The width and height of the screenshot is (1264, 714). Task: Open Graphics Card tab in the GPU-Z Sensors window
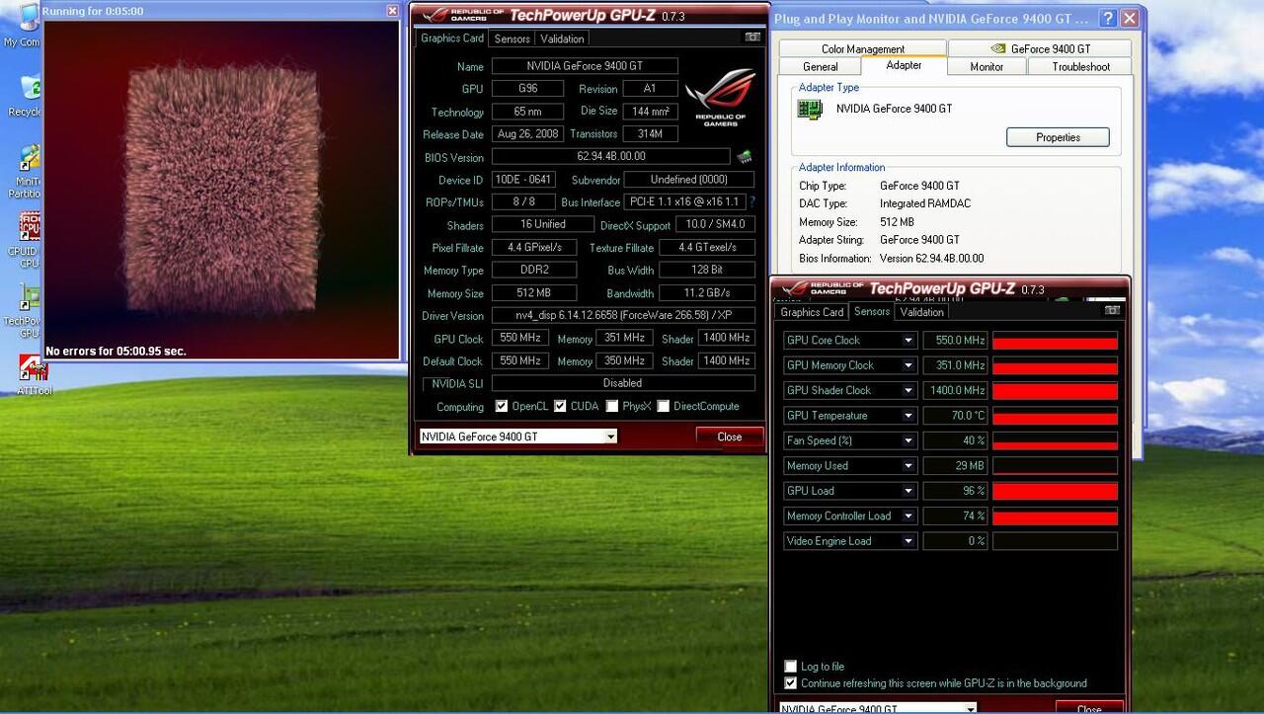[x=812, y=312]
